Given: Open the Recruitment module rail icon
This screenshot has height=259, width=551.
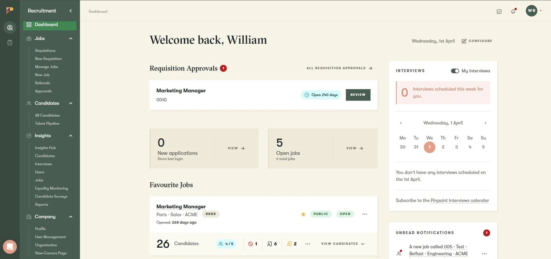Looking at the screenshot, I should pyautogui.click(x=10, y=28).
